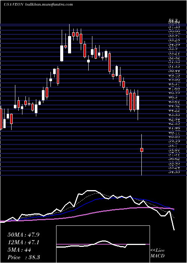Click the 51.15 price axis label
187x263 pixels.
[174, 67]
